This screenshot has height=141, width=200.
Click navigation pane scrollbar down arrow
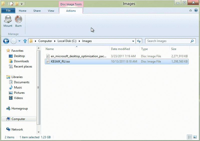[x=39, y=132]
